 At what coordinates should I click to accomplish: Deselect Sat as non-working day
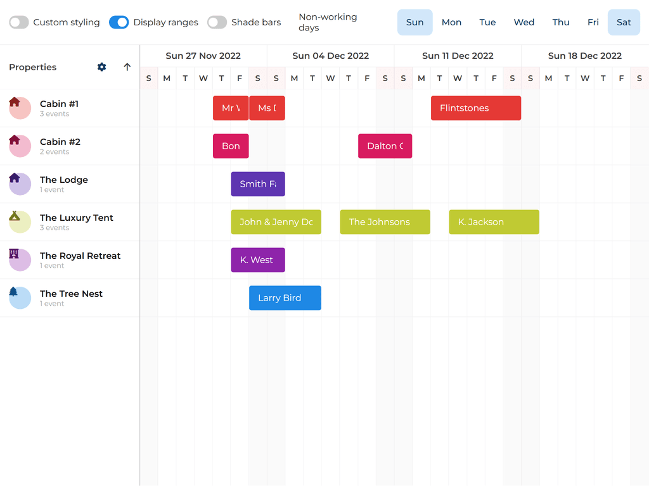624,22
